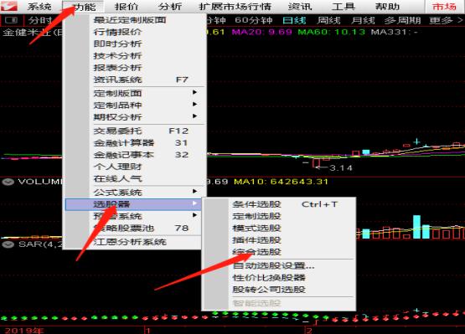Toggle the panel layout icon beside 分时
The image size is (465, 334).
pos(12,20)
